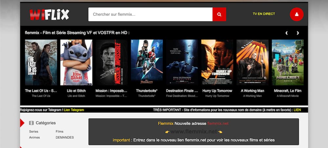Image resolution: width=328 pixels, height=148 pixels.
Task: Select Series category
Action: pos(34,132)
